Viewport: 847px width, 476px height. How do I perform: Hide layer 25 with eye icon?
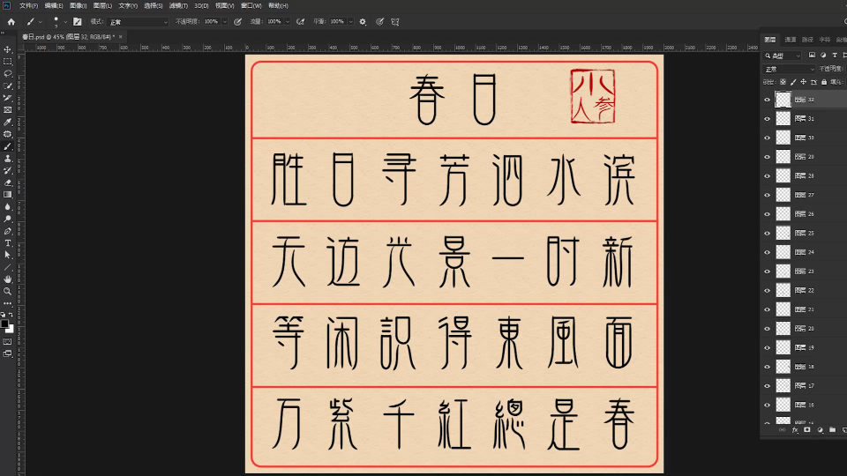[767, 233]
